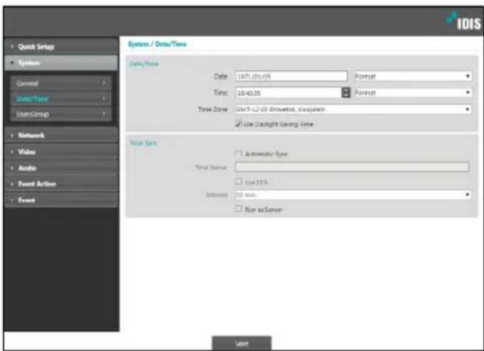The image size is (484, 351).
Task: Expand the Video menu section
Action: click(61, 152)
